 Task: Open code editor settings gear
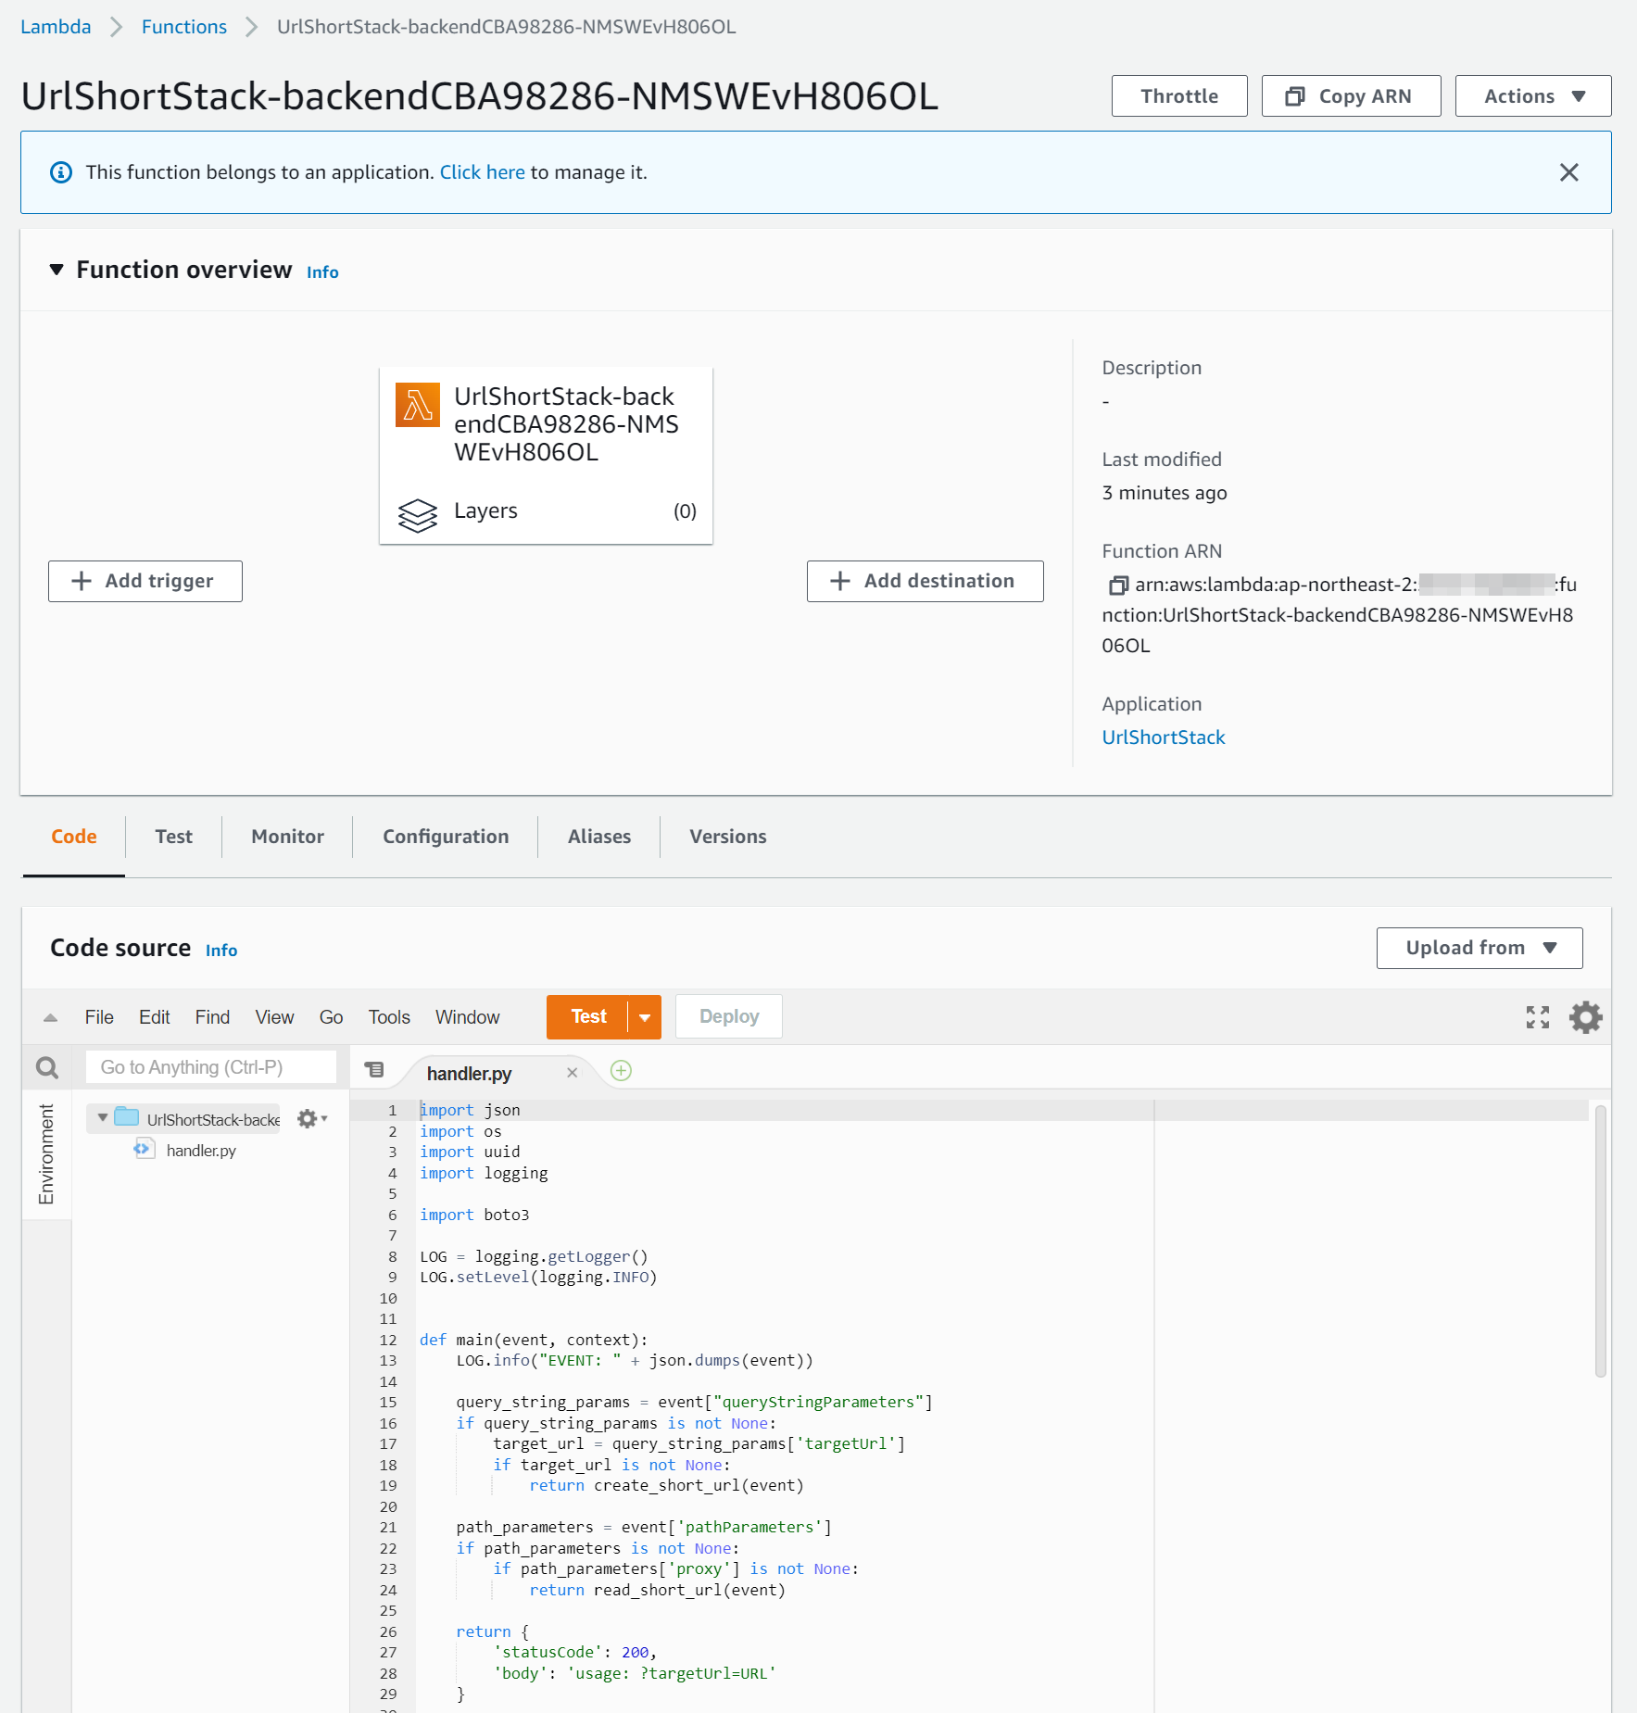point(1585,1017)
